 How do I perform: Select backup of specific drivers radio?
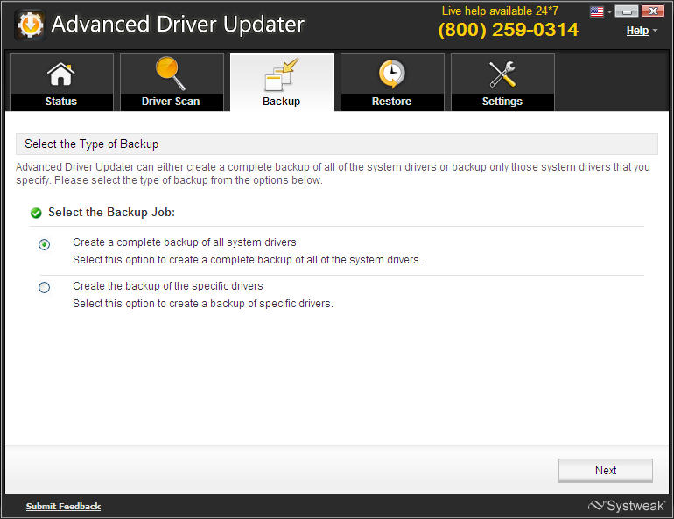[x=44, y=287]
